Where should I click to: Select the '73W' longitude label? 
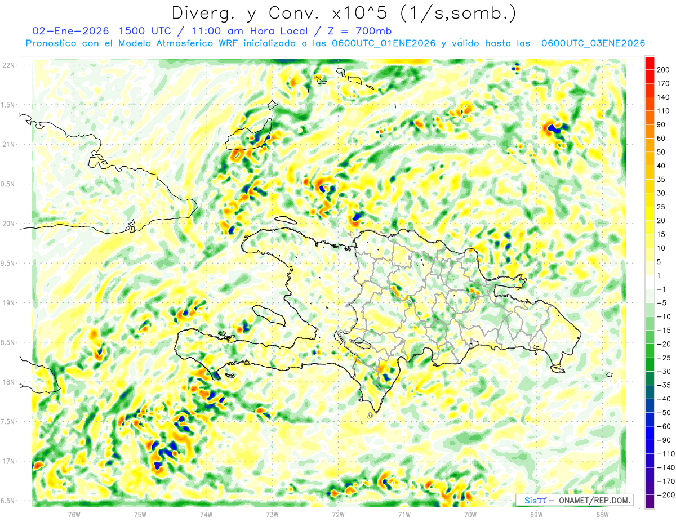(272, 514)
